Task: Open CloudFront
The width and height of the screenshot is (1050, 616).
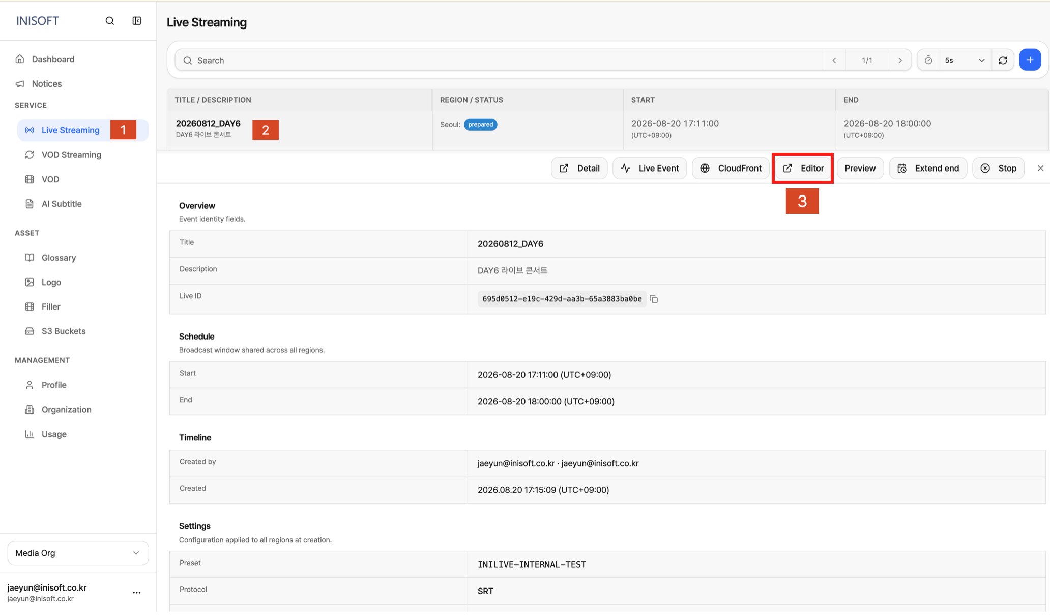Action: pos(731,168)
